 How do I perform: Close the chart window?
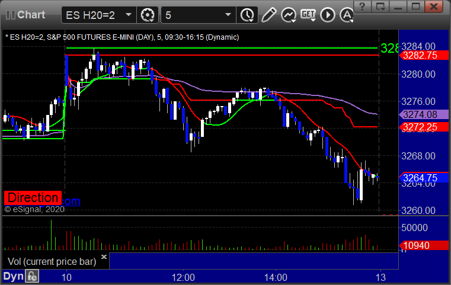click(434, 7)
